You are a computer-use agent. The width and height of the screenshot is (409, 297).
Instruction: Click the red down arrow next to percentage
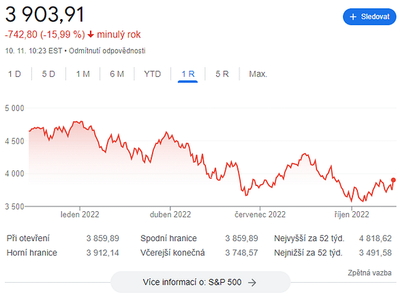tap(91, 35)
